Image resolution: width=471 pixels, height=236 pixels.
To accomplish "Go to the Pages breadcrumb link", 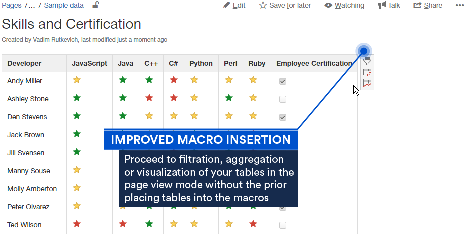I will [x=11, y=5].
